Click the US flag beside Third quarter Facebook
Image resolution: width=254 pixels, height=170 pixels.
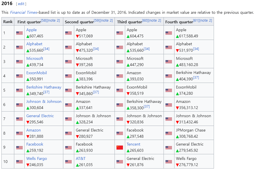pyautogui.click(x=120, y=133)
